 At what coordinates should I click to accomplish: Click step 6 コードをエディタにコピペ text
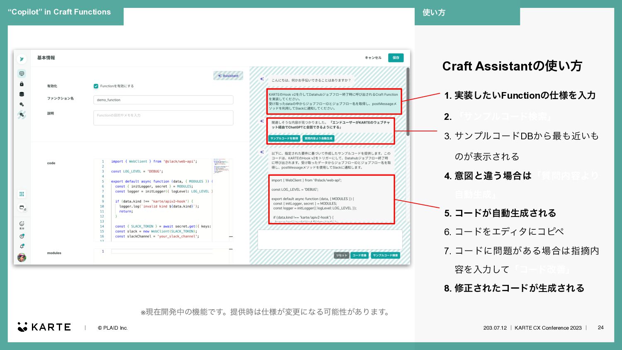[510, 232]
